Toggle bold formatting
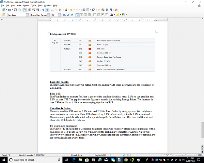The height and width of the screenshot is (163, 204). 64,15
